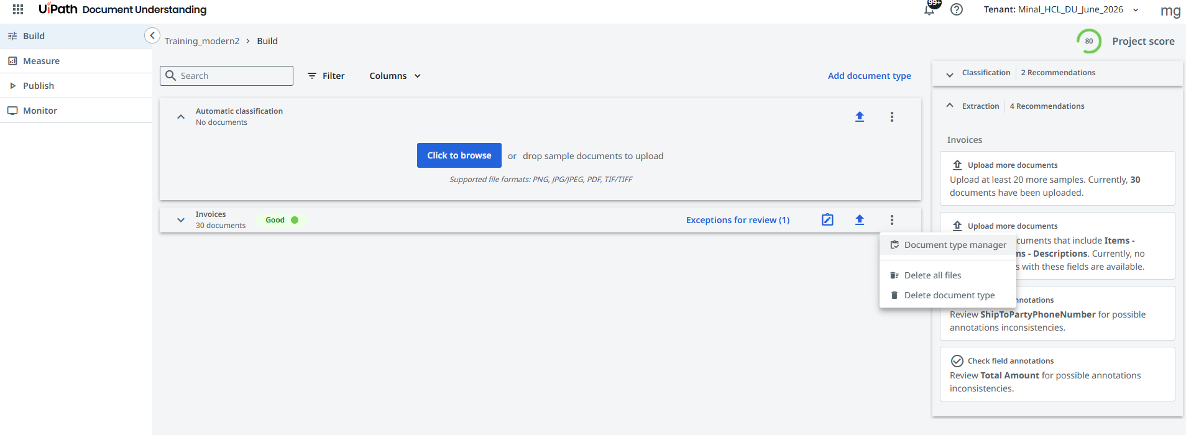Screen dimensions: 1186x435
Task: Click the Project score label
Action: pyautogui.click(x=1143, y=41)
